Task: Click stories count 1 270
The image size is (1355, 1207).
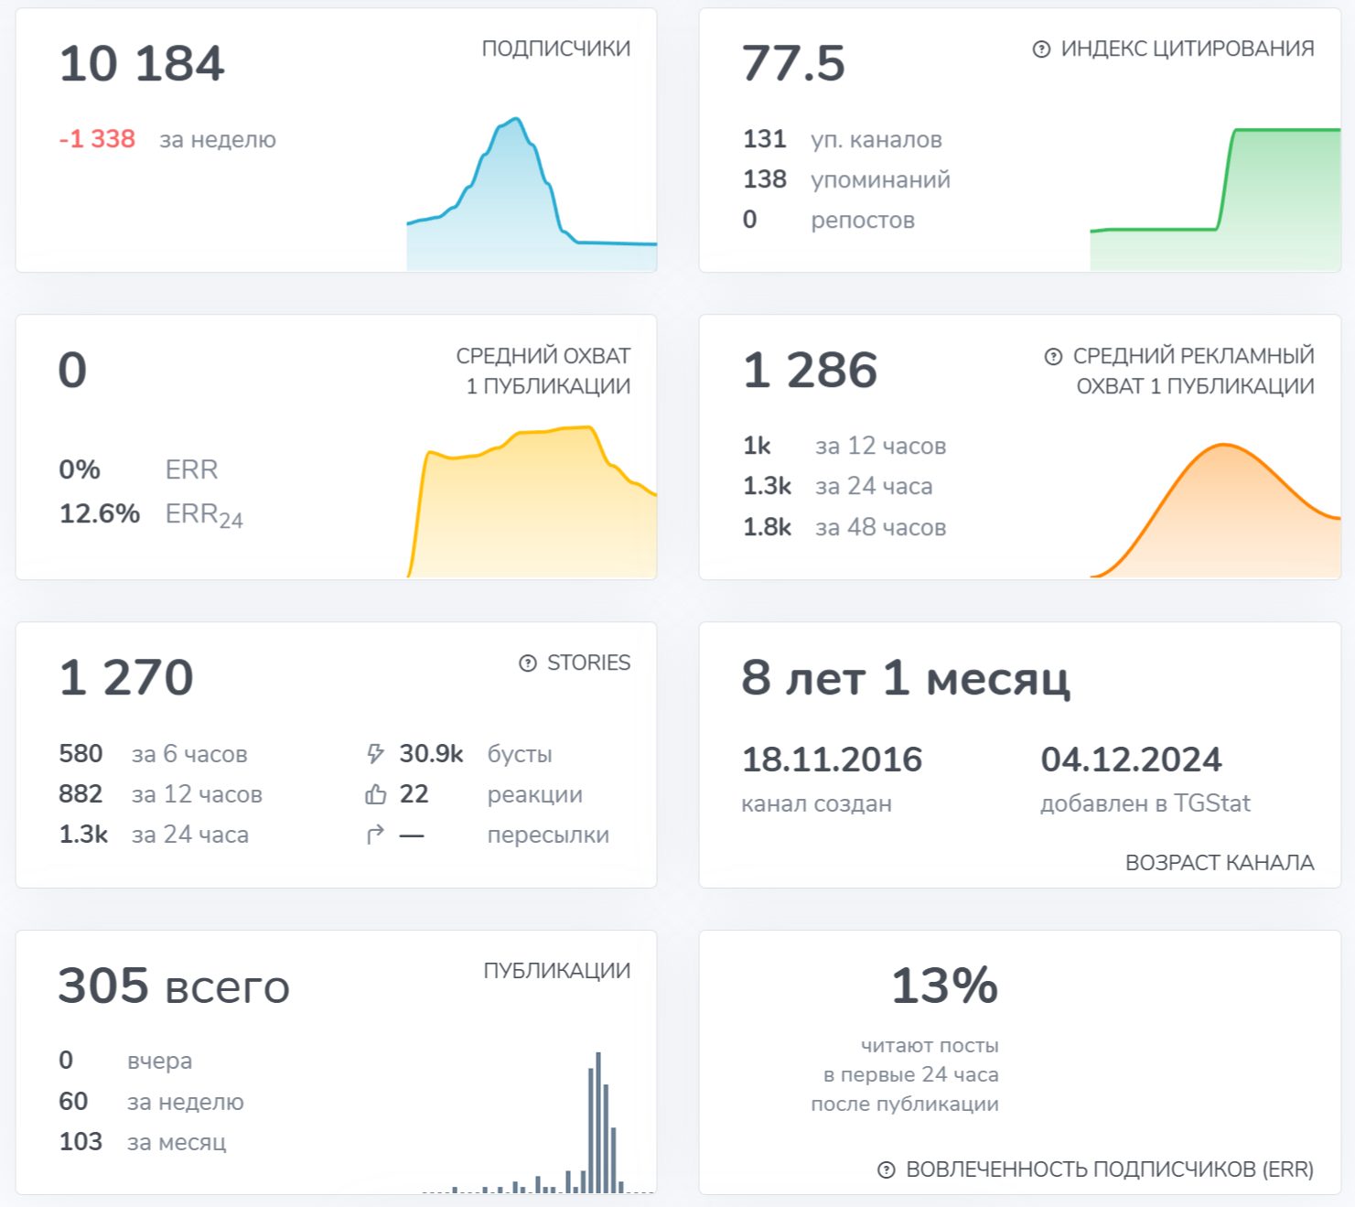Action: 126,678
